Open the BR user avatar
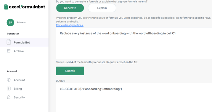The width and height of the screenshot is (212, 112). (x=10, y=22)
